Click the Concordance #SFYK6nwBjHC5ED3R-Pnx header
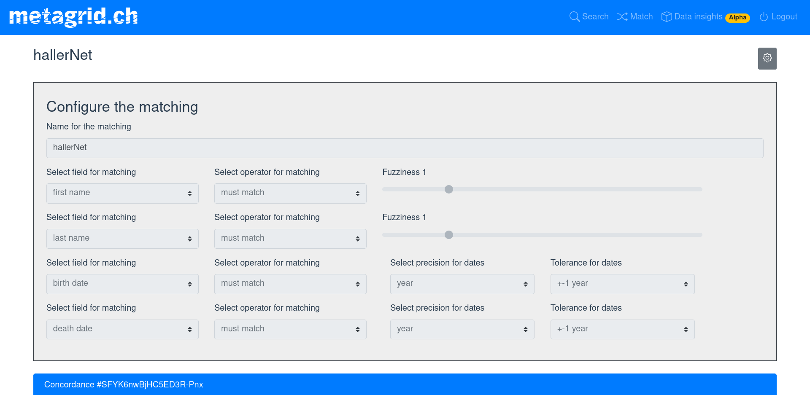 (124, 384)
